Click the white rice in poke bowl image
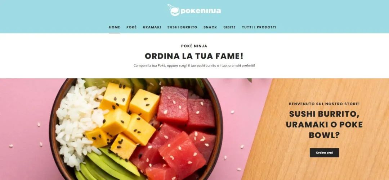This screenshot has width=389, height=180. [77, 121]
